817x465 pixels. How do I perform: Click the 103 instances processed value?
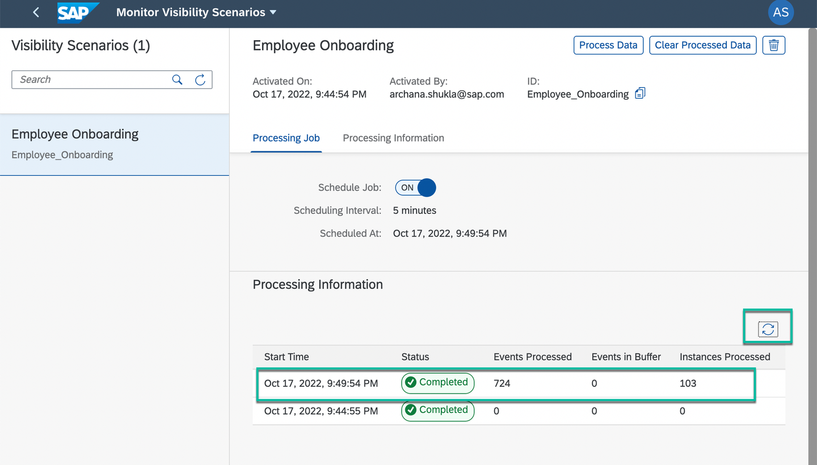[688, 383]
